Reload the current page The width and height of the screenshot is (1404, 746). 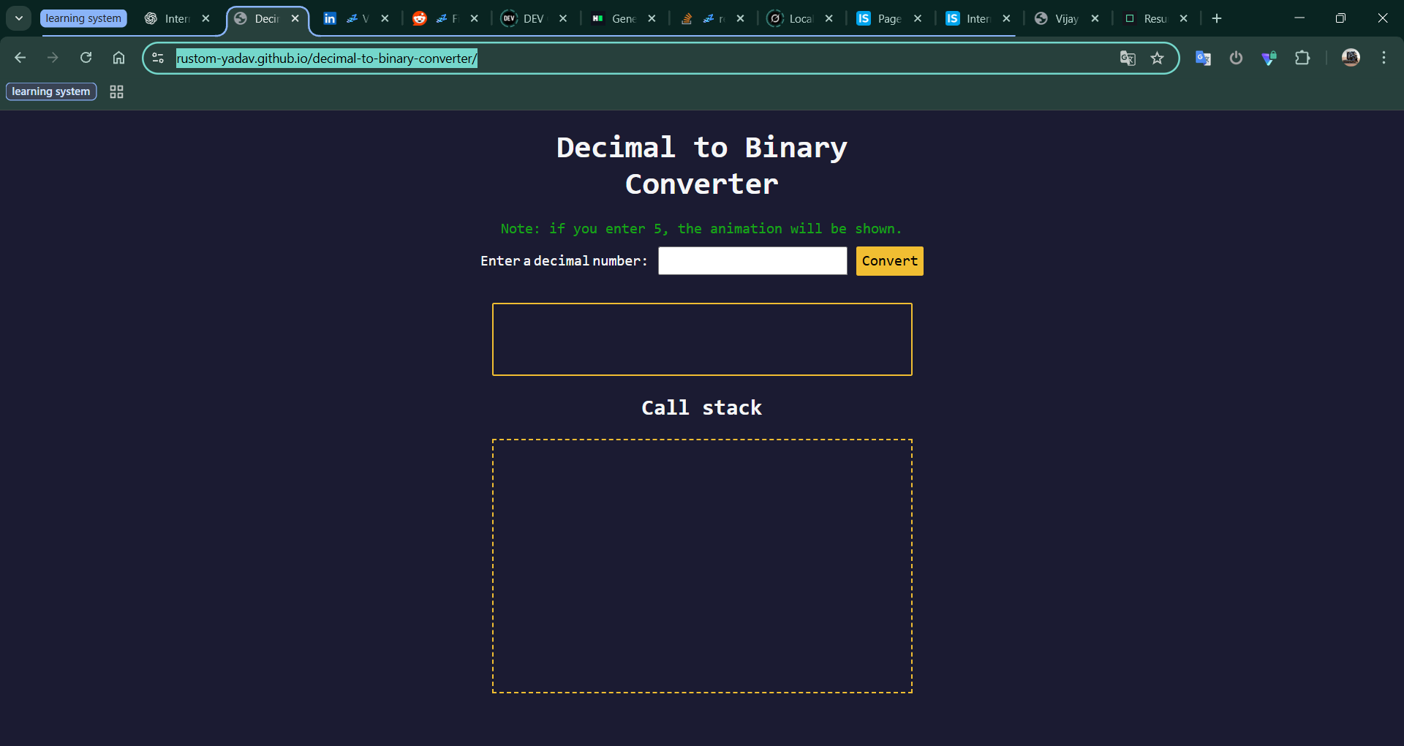pyautogui.click(x=86, y=58)
